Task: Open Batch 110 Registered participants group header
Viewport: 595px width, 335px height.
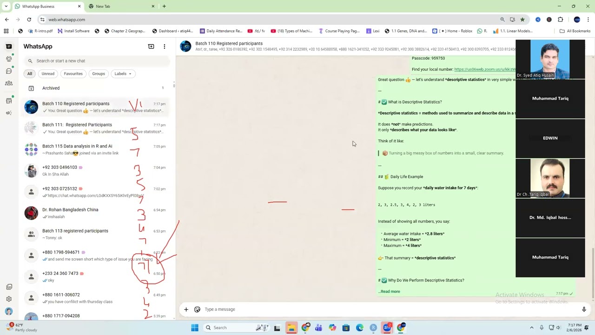Action: (229, 43)
